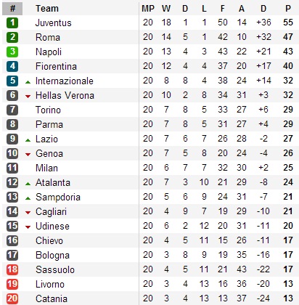Click red down arrow beside Hellas Verona
The height and width of the screenshot is (305, 299).
[28, 97]
